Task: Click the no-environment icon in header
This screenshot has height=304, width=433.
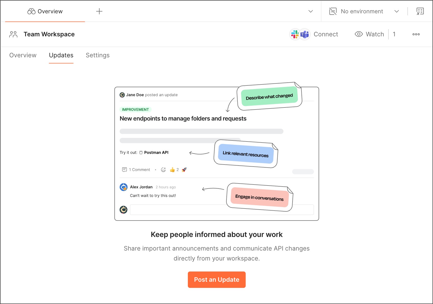Action: [x=333, y=11]
